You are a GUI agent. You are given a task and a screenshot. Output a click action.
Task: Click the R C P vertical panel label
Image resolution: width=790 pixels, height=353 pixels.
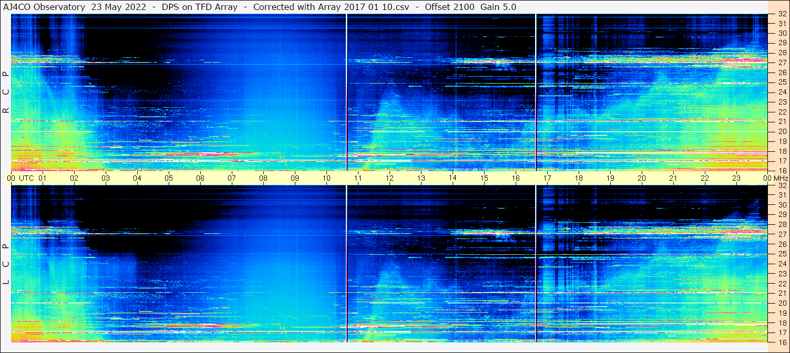6,92
